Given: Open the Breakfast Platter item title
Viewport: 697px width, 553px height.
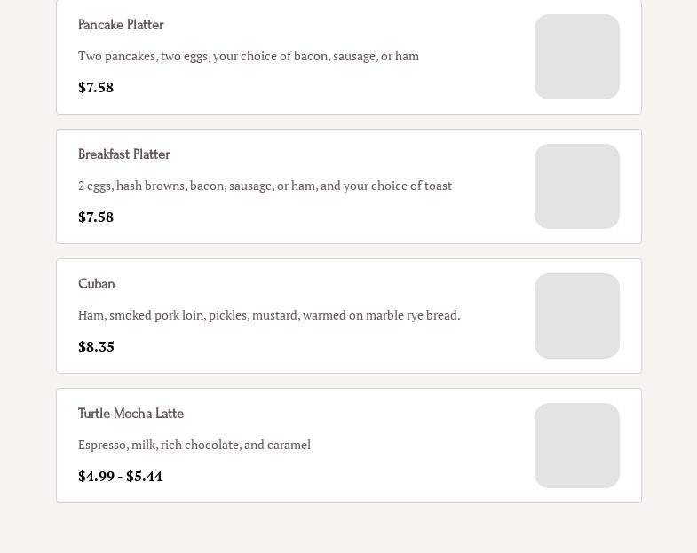Looking at the screenshot, I should [123, 154].
